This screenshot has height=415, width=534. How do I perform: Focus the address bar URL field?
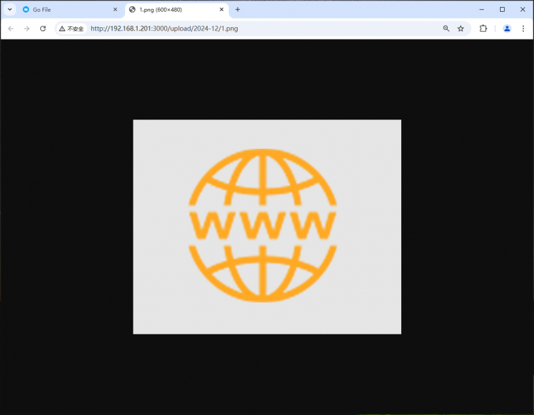(243, 29)
